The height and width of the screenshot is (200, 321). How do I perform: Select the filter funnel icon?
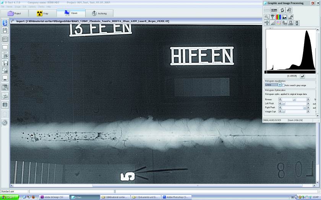[x=272, y=17]
